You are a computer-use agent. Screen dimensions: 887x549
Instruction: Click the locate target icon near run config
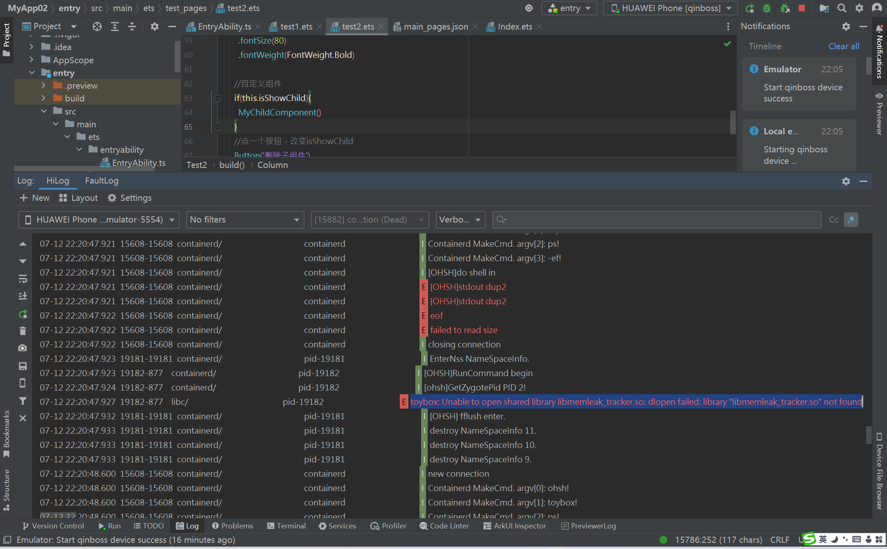(529, 8)
